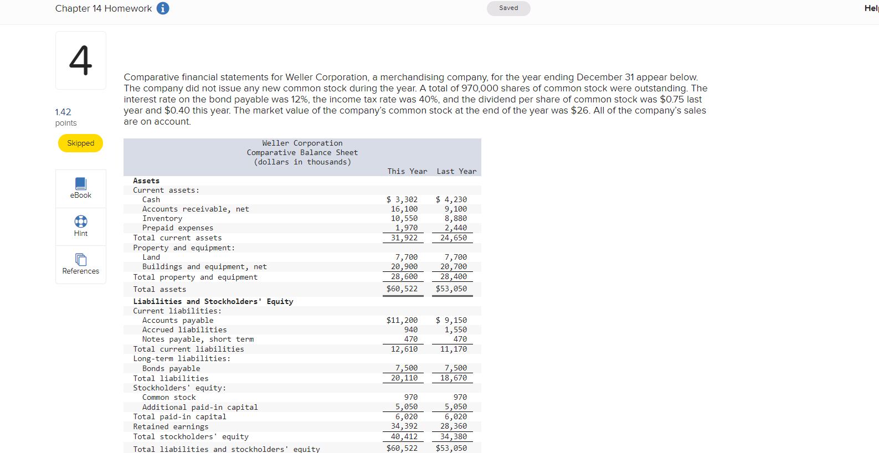Select Total assets Last Year $53,050
The image size is (879, 453).
(x=451, y=289)
